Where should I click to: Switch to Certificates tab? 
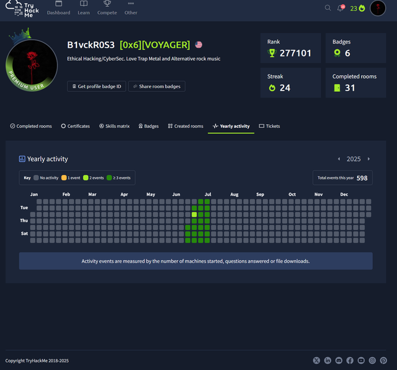[x=76, y=126]
